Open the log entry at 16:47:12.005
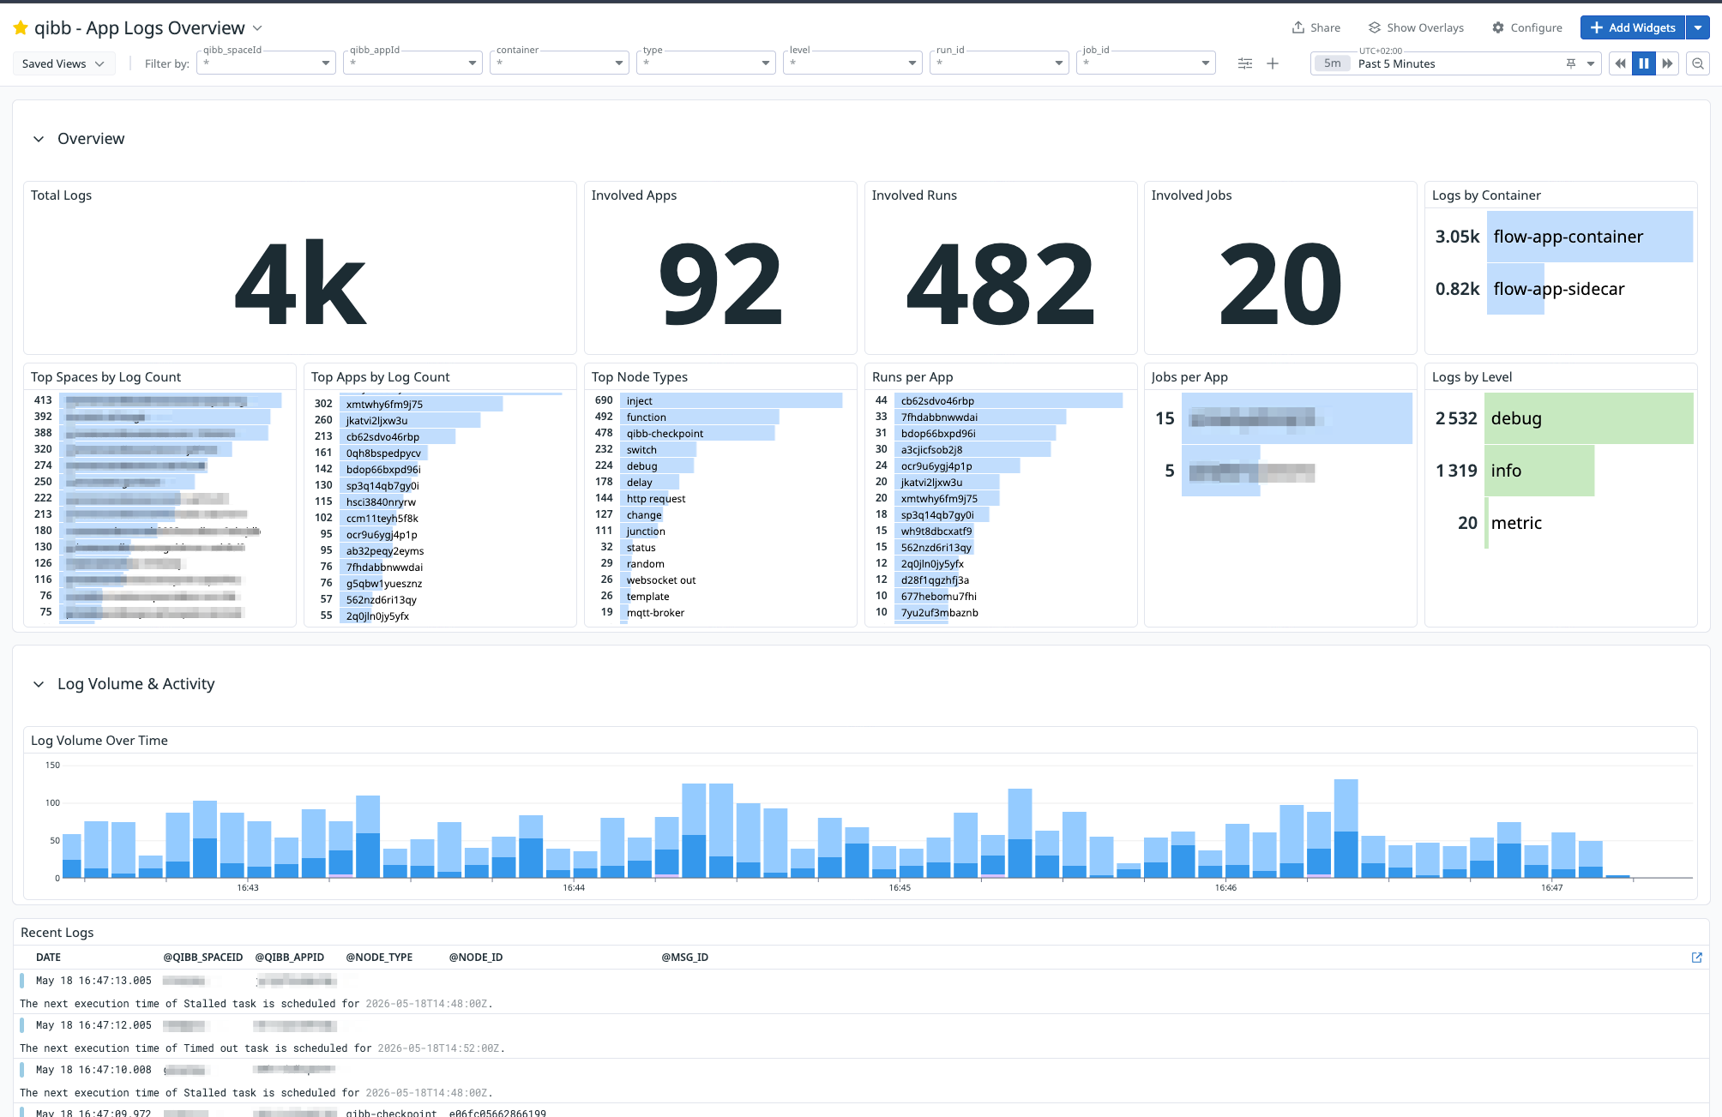Viewport: 1722px width, 1117px height. pos(861,1036)
